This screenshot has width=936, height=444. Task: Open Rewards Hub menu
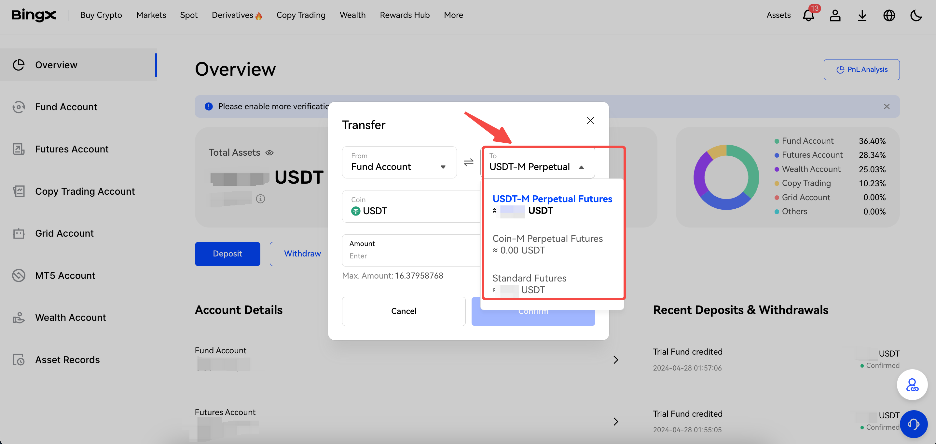[405, 15]
